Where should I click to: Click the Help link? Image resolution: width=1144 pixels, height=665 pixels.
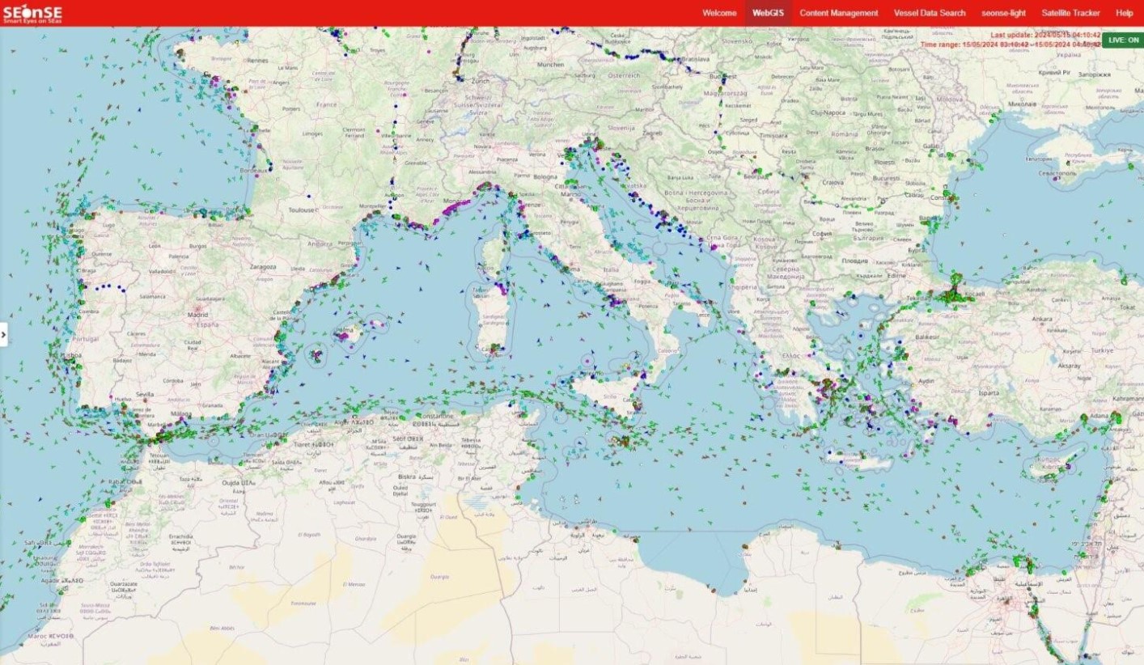coord(1124,13)
